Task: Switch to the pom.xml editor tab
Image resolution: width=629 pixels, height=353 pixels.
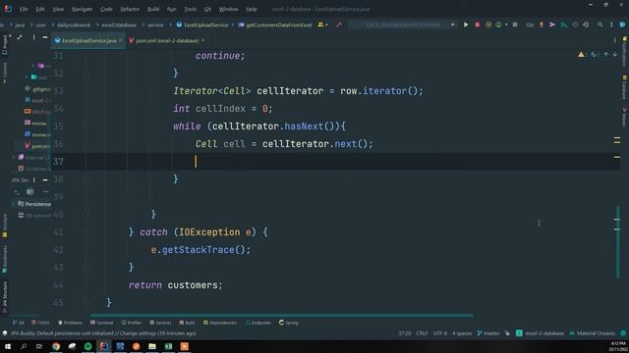Action: (x=167, y=40)
